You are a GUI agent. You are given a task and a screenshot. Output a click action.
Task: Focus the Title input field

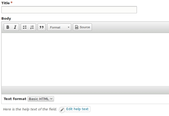point(69,10)
